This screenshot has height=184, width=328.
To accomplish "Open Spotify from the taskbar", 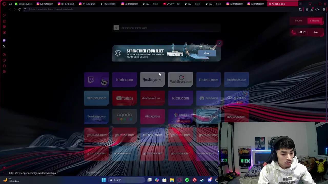I will pos(187,180).
